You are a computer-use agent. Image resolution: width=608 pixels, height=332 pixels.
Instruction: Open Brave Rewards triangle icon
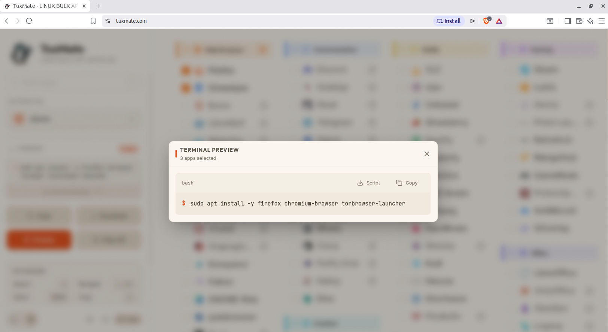click(499, 21)
